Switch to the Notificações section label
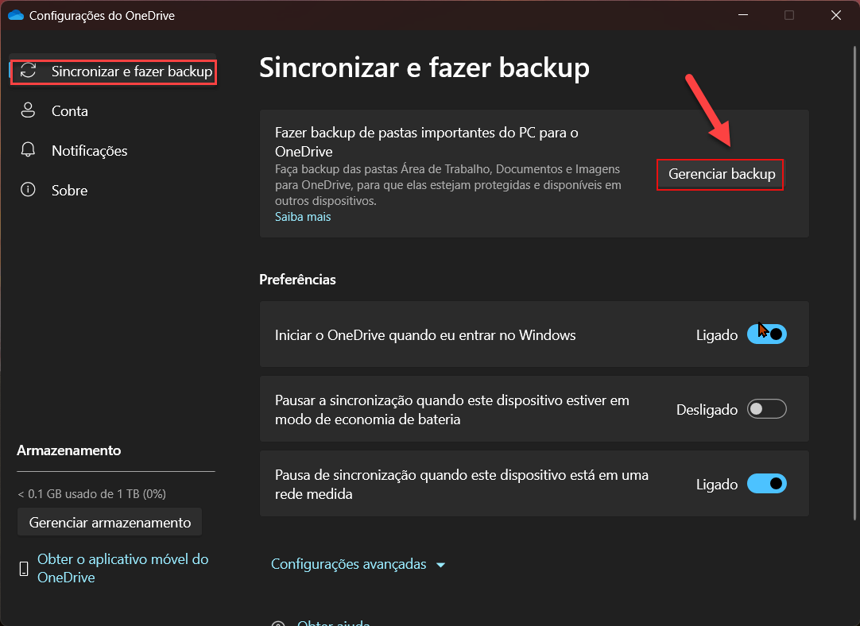Viewport: 860px width, 626px height. (x=89, y=151)
